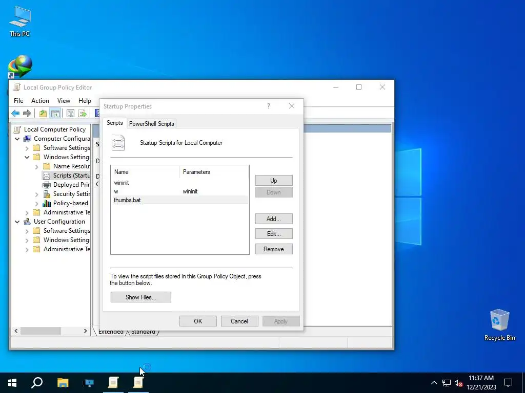
Task: Open the View menu
Action: click(64, 101)
